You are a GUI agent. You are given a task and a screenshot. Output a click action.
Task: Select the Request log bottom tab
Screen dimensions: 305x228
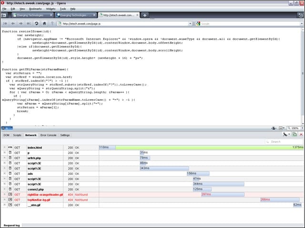point(11,225)
